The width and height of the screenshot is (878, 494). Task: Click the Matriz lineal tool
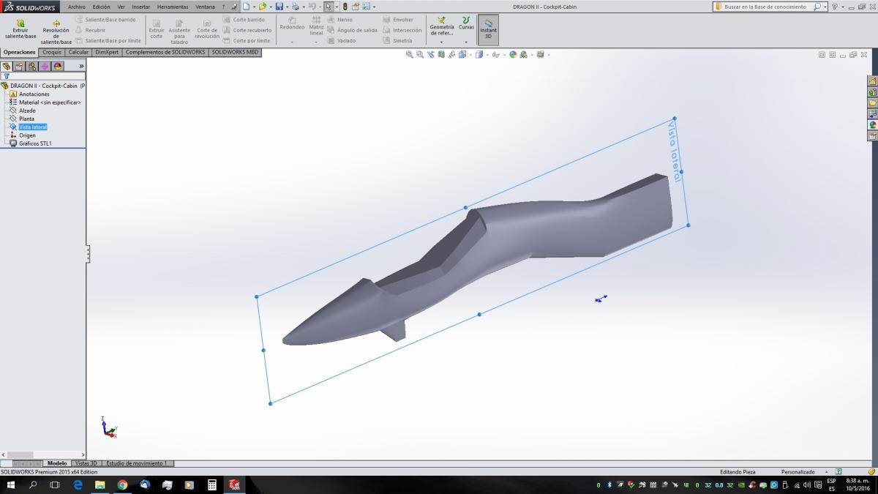[316, 26]
